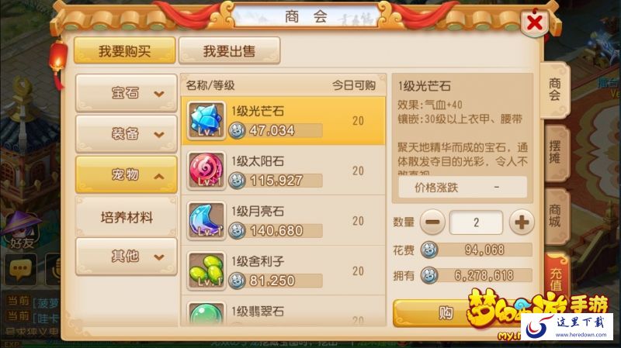Click the silver coin icon beside 花费
The width and height of the screenshot is (621, 348).
(x=429, y=250)
